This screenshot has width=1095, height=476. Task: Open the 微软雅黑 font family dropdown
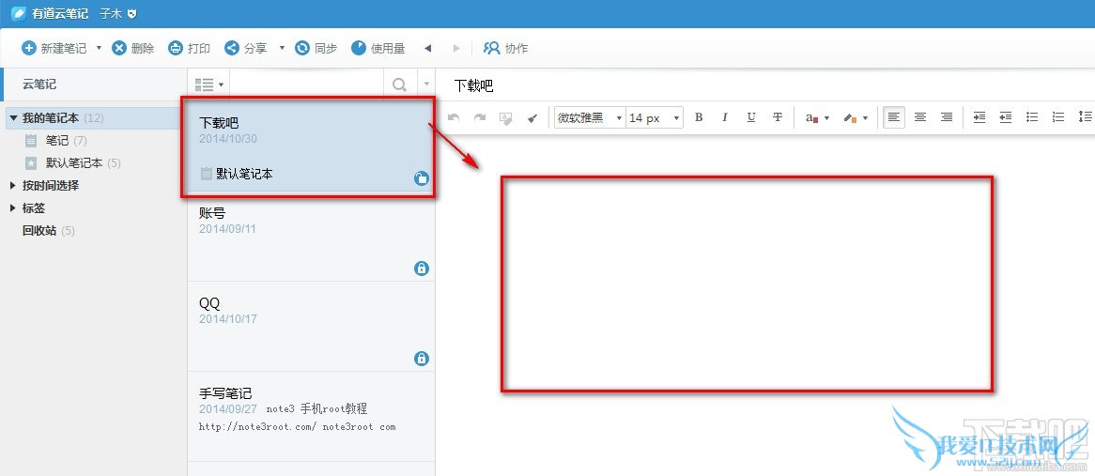click(x=590, y=117)
